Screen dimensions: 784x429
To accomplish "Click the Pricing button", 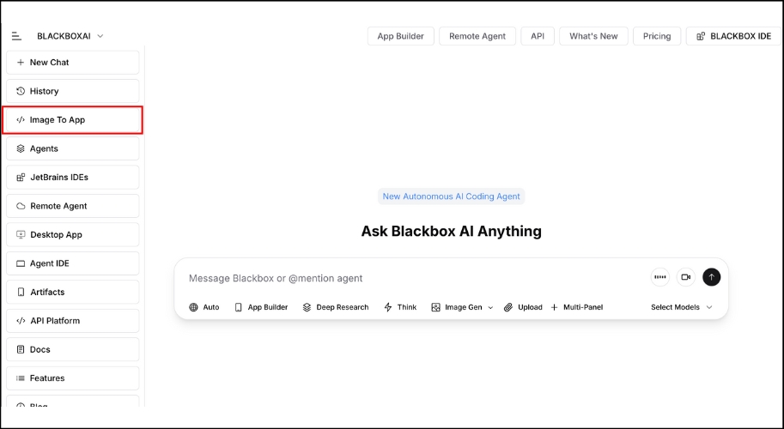I will click(x=656, y=36).
